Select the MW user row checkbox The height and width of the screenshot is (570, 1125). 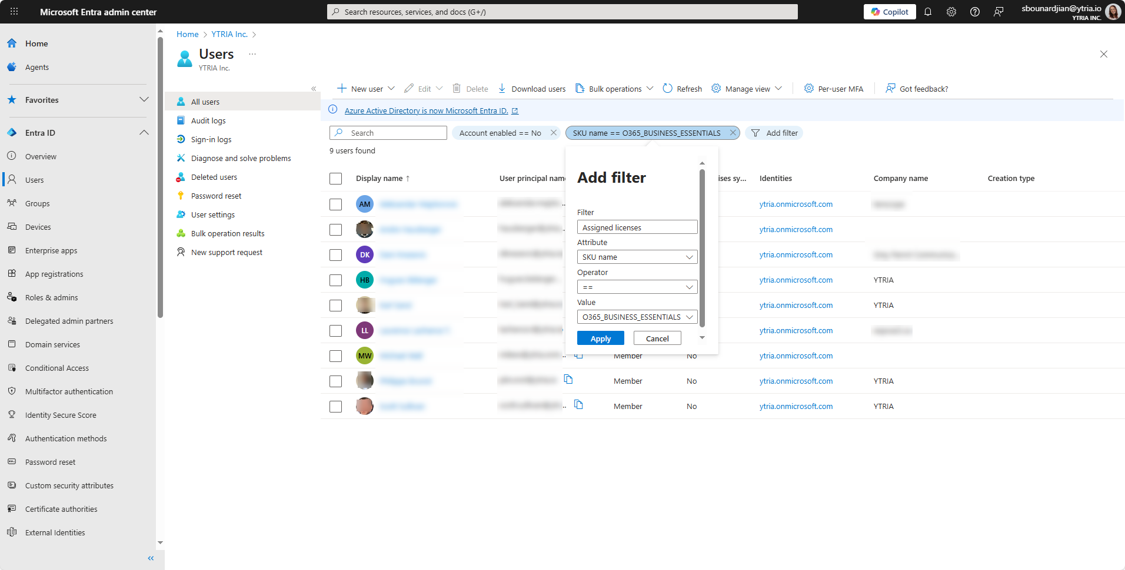pyautogui.click(x=335, y=356)
